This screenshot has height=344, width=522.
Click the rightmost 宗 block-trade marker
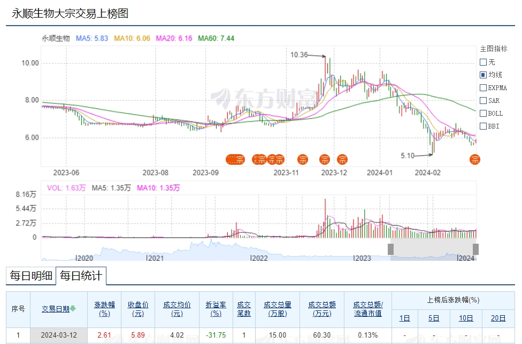point(475,159)
